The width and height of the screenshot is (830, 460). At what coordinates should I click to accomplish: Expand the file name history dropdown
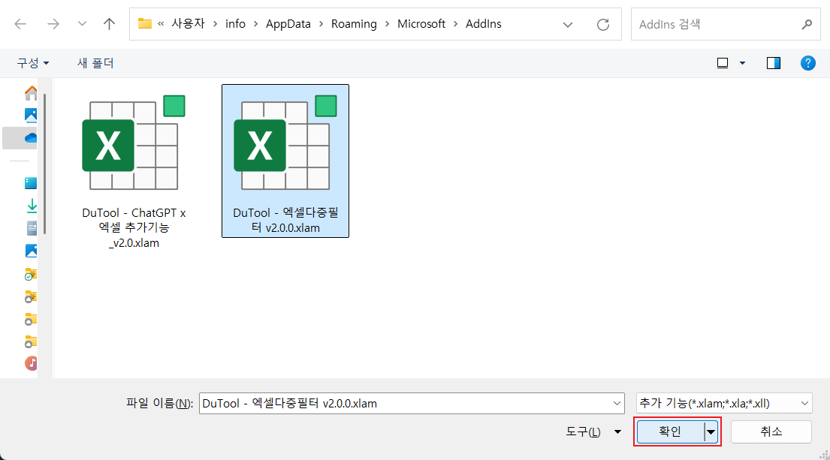617,404
